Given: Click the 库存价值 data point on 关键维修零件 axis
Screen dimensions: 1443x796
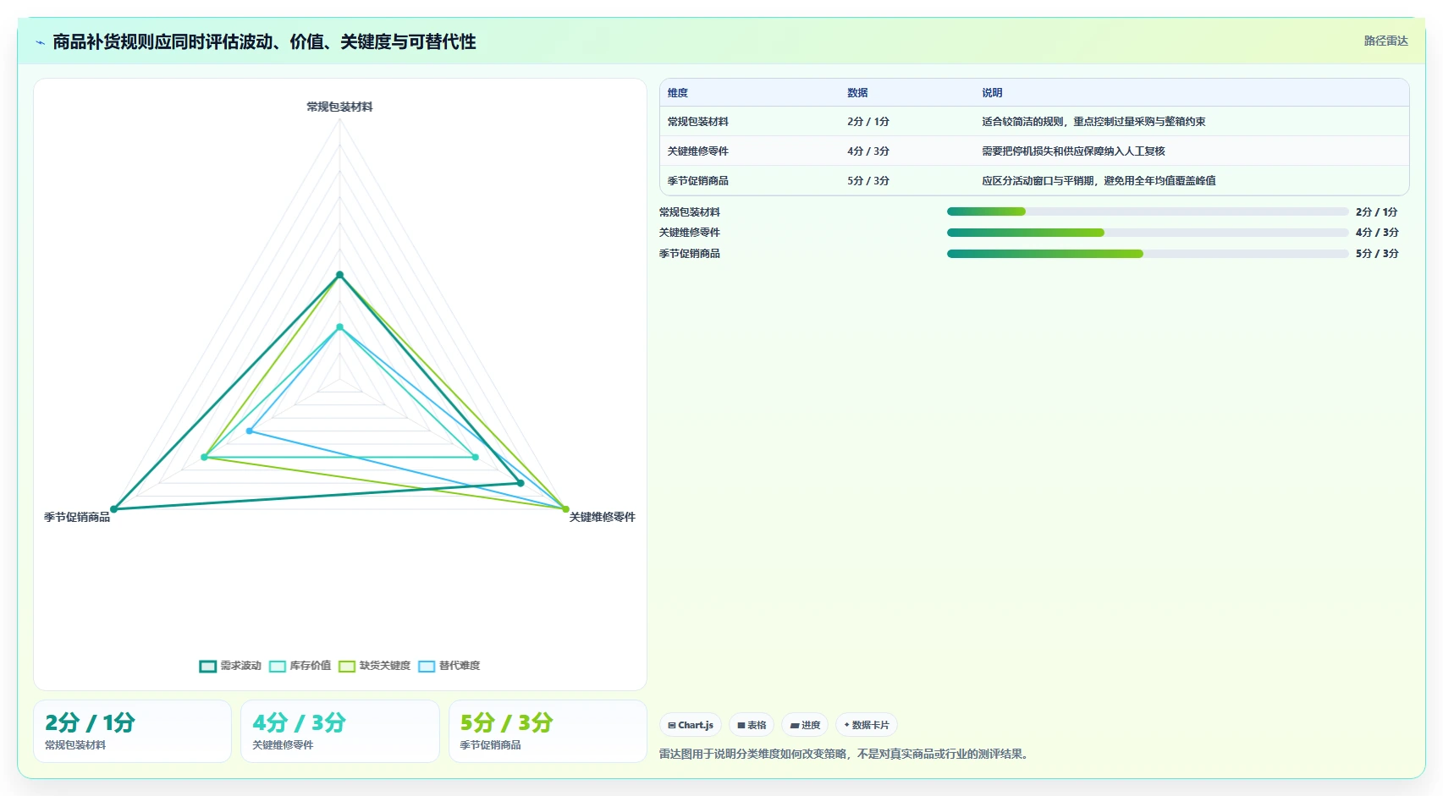Looking at the screenshot, I should pyautogui.click(x=476, y=458).
